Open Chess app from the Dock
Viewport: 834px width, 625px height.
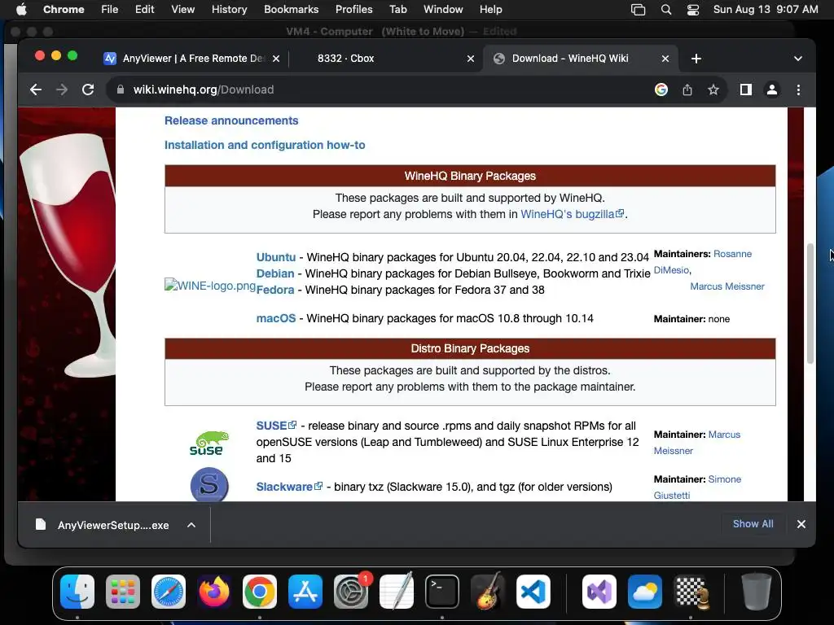(691, 592)
